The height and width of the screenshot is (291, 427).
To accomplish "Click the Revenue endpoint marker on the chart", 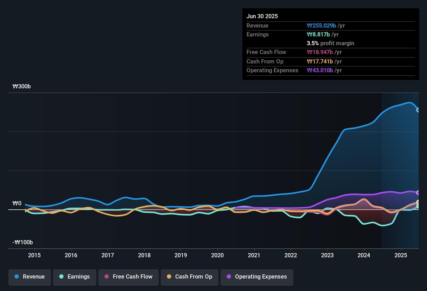I will click(418, 110).
